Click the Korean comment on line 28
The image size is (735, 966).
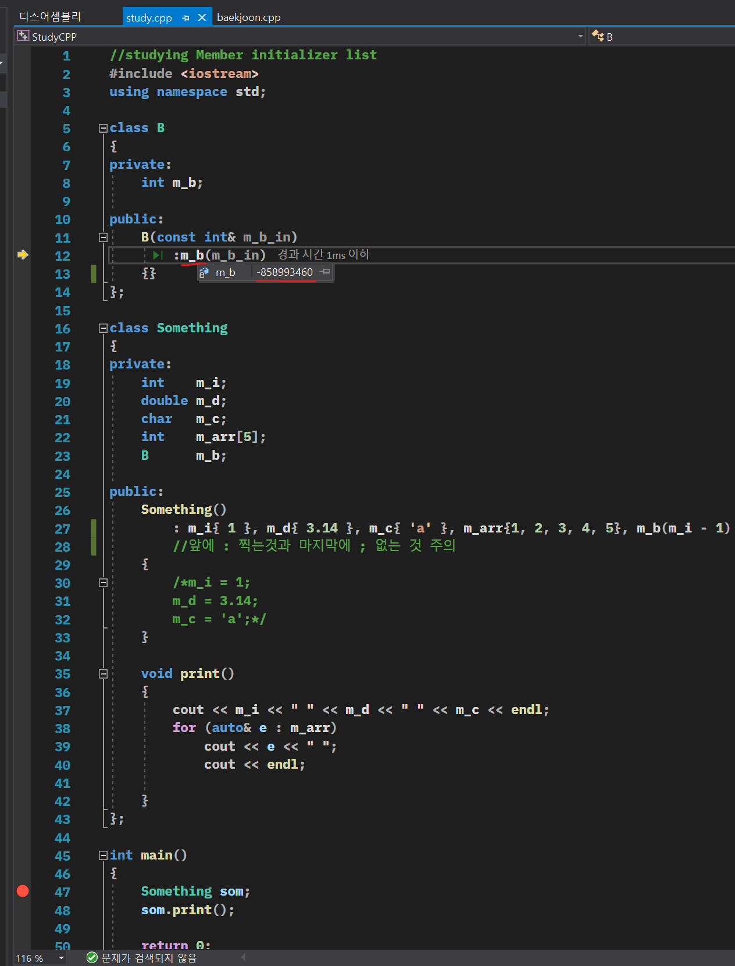pos(314,546)
